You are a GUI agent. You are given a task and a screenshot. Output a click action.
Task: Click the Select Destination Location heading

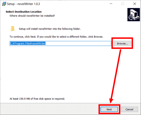click(x=24, y=12)
